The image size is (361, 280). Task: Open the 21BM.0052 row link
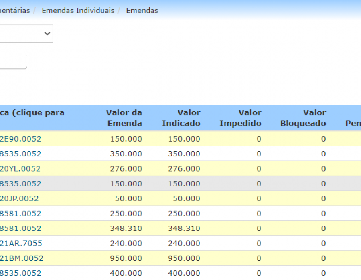[22, 258]
